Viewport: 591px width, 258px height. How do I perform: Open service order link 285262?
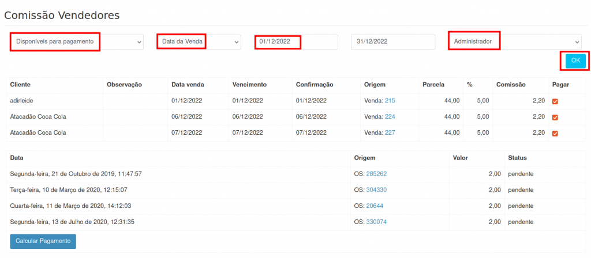376,174
